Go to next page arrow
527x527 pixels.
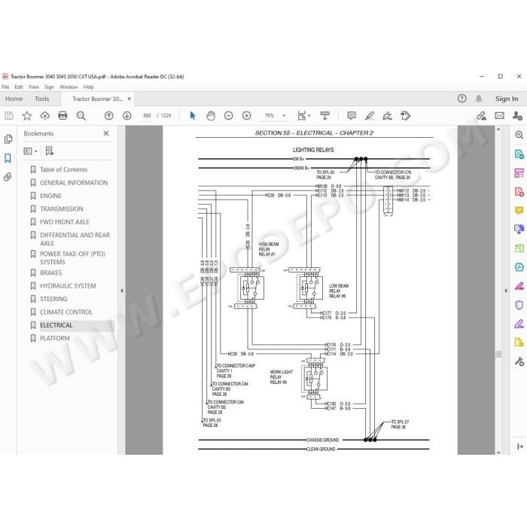[x=126, y=116]
